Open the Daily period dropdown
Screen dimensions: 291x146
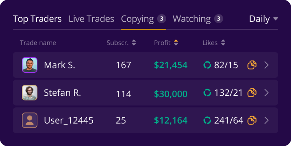(x=263, y=19)
